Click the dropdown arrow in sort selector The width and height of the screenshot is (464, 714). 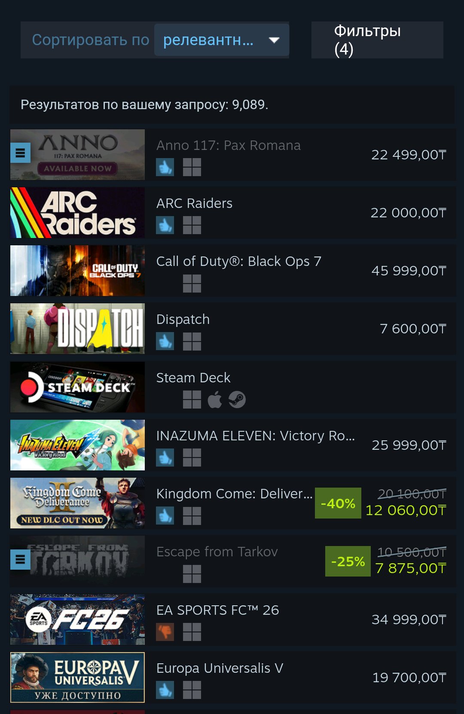tap(274, 40)
